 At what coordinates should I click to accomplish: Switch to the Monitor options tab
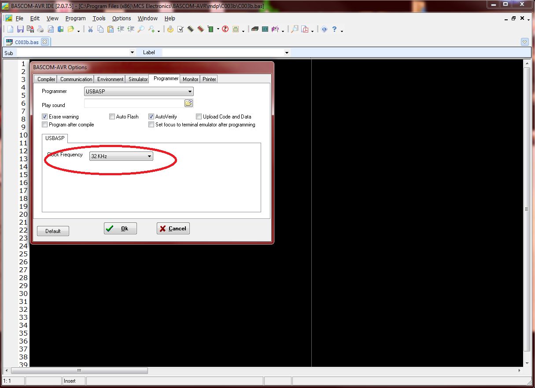191,79
